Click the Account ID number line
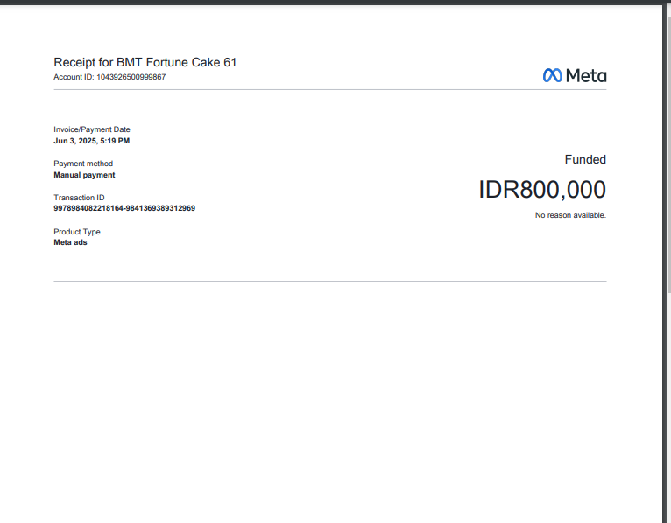Image resolution: width=671 pixels, height=523 pixels. click(x=109, y=77)
